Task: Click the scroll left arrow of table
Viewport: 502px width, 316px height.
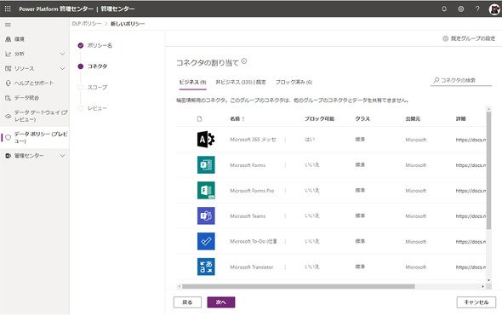Action: click(180, 286)
